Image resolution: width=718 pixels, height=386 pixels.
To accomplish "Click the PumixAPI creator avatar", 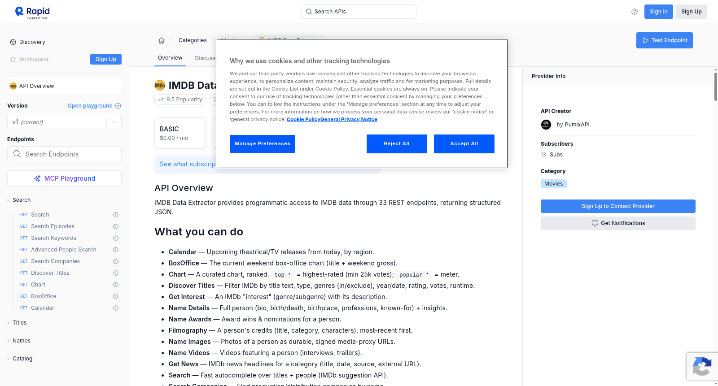I will (546, 125).
